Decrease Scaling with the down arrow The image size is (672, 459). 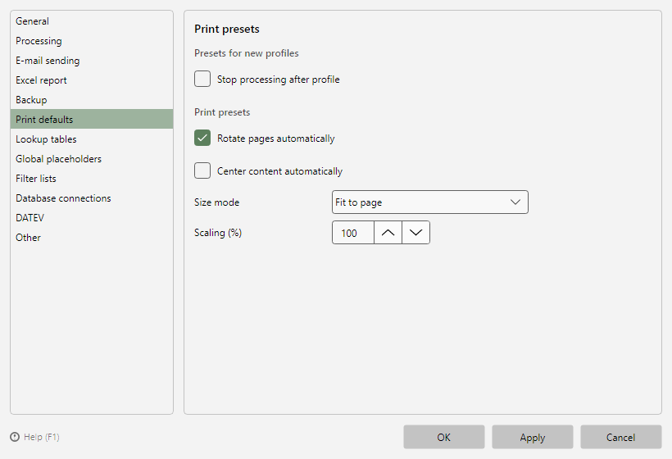(x=415, y=233)
